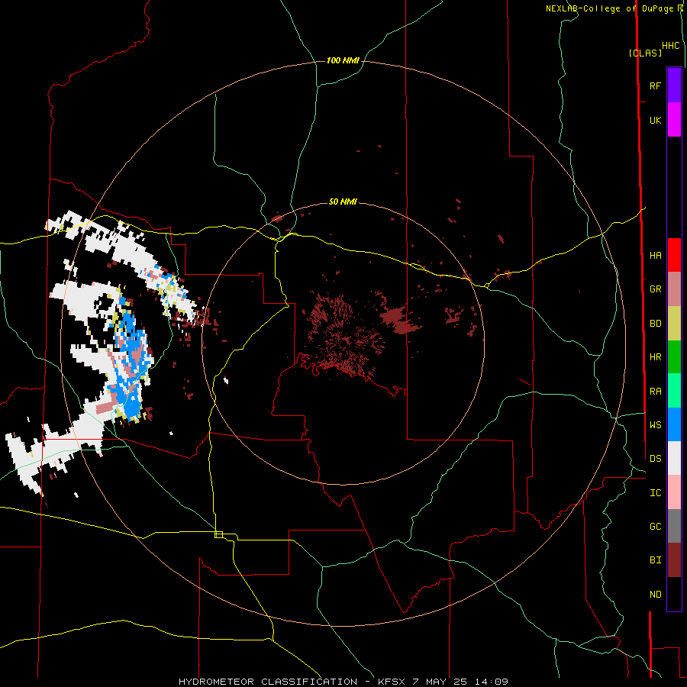Screen dimensions: 687x687
Task: Click the gray GC ground clutter swatch
Action: [674, 526]
